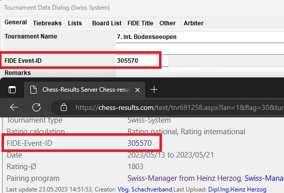This screenshot has height=193, width=284.
Task: Select the Chess-Results Server browser tab
Action: point(85,90)
